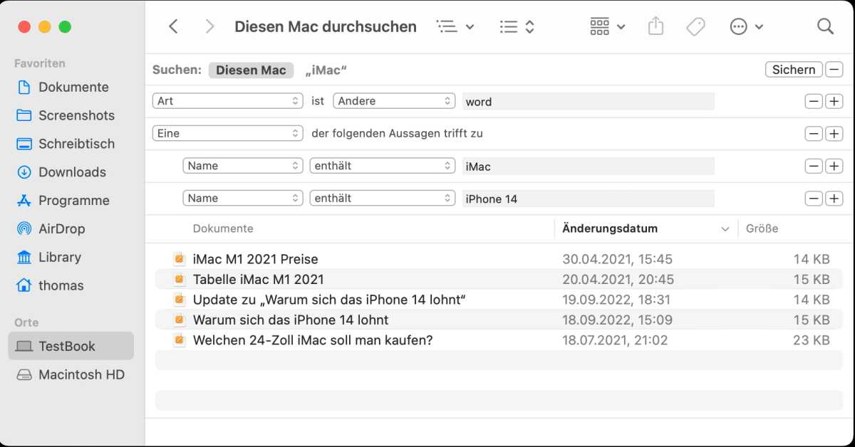855x447 pixels.
Task: Sort by the Größe column header
Action: click(762, 228)
